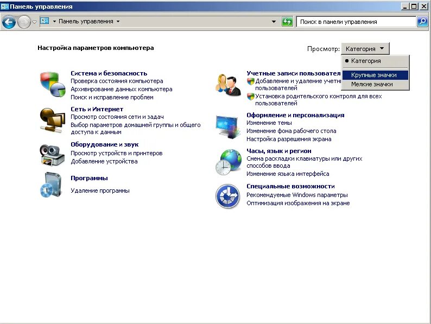This screenshot has height=324, width=431.
Task: Click Настройка разрешения экрана link
Action: [289, 139]
